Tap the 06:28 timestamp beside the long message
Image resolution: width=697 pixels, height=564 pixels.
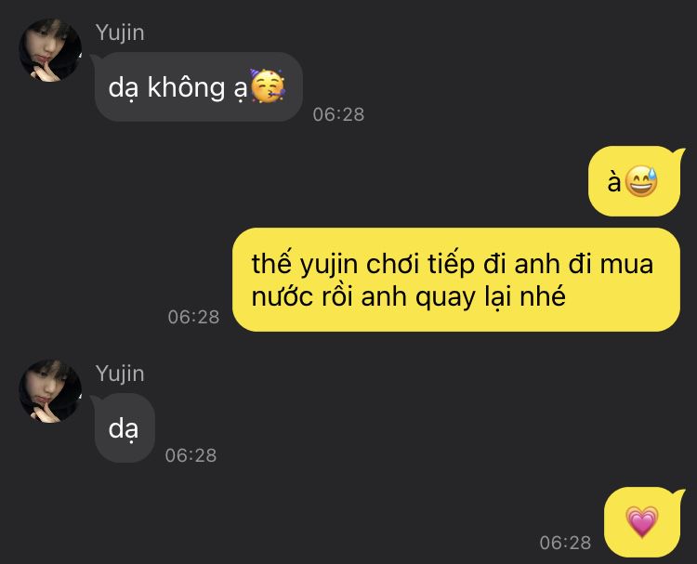[194, 318]
